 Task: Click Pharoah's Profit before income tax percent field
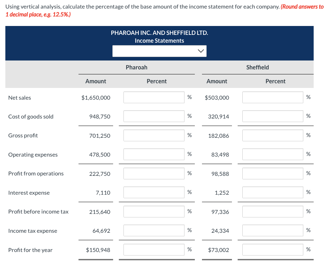[x=153, y=211]
